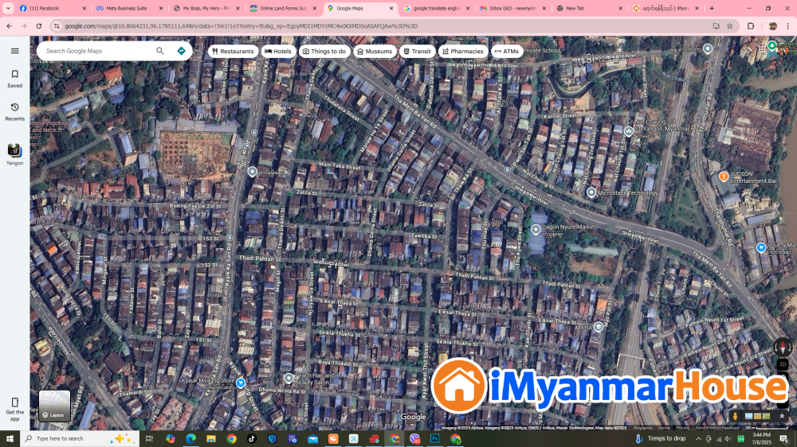Select the Museums category chip

(375, 51)
